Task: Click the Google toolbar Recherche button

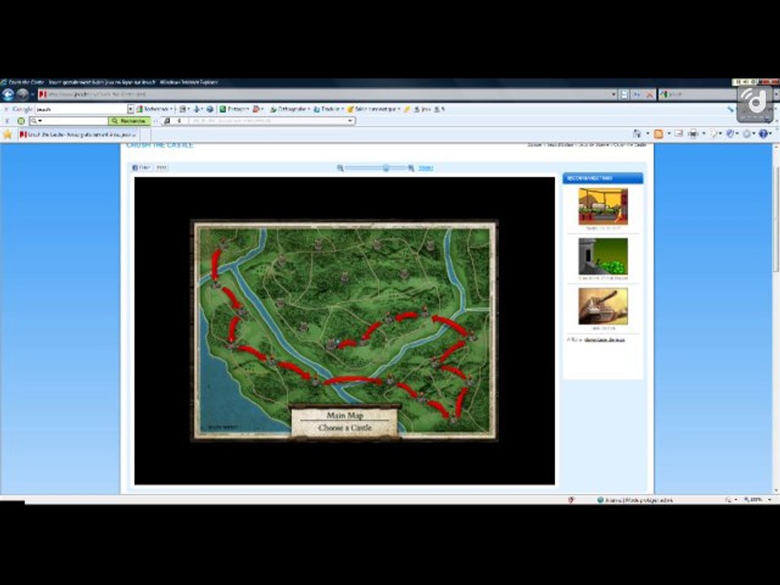Action: pyautogui.click(x=154, y=109)
